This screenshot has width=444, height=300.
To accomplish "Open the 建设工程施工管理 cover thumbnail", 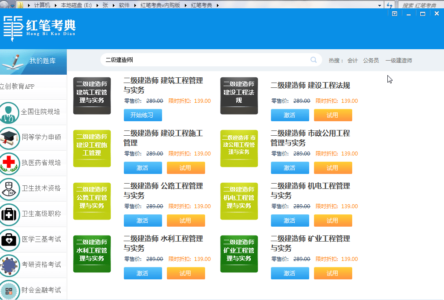I will (x=92, y=148).
